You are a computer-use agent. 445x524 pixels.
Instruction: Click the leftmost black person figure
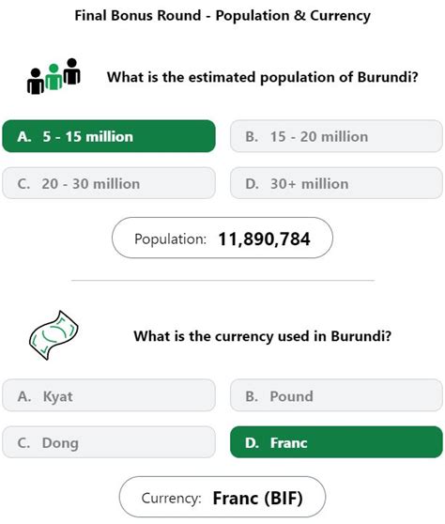pos(36,82)
